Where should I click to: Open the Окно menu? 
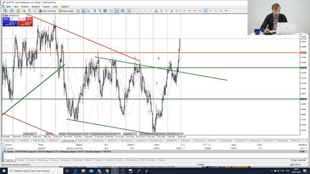(55, 6)
